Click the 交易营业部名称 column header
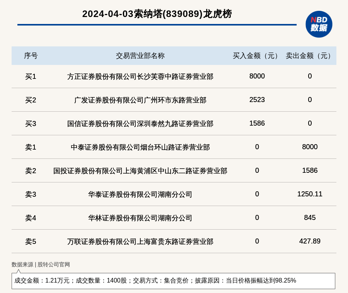The image size is (348, 293). point(140,56)
